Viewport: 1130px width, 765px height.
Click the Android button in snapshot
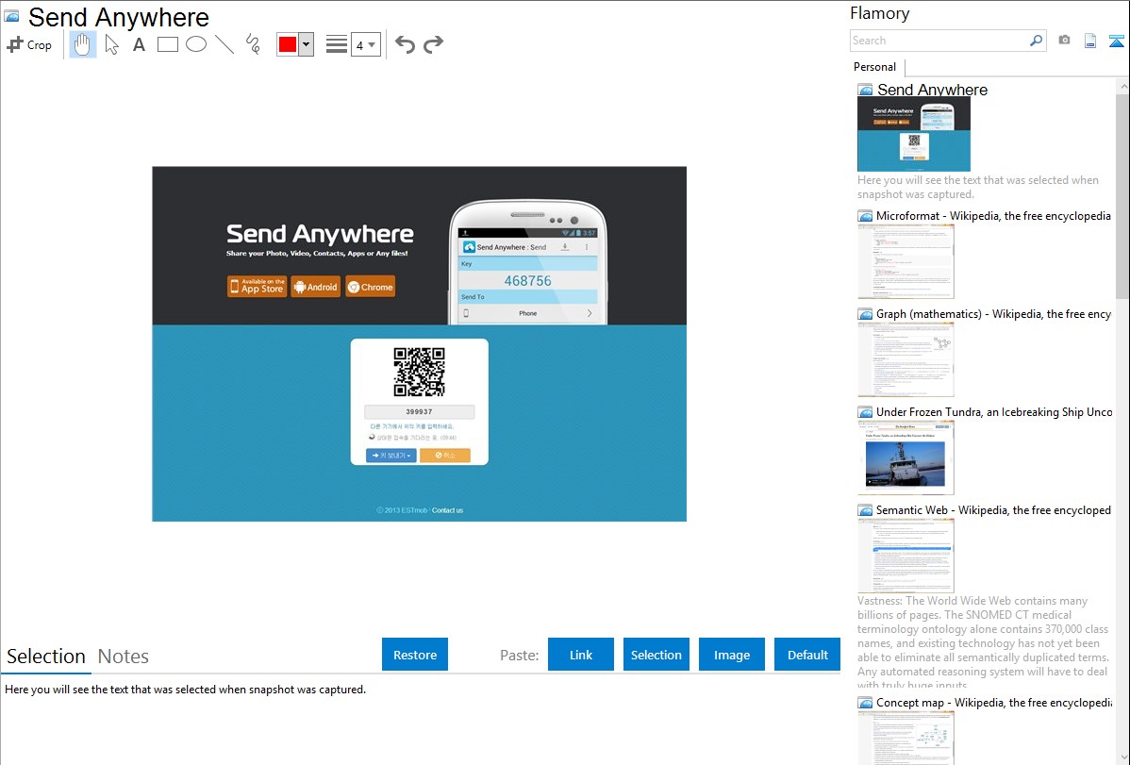click(316, 286)
